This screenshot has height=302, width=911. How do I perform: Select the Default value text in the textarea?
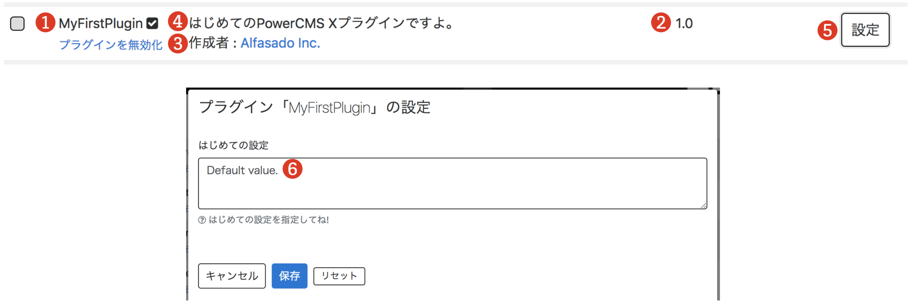pos(243,170)
